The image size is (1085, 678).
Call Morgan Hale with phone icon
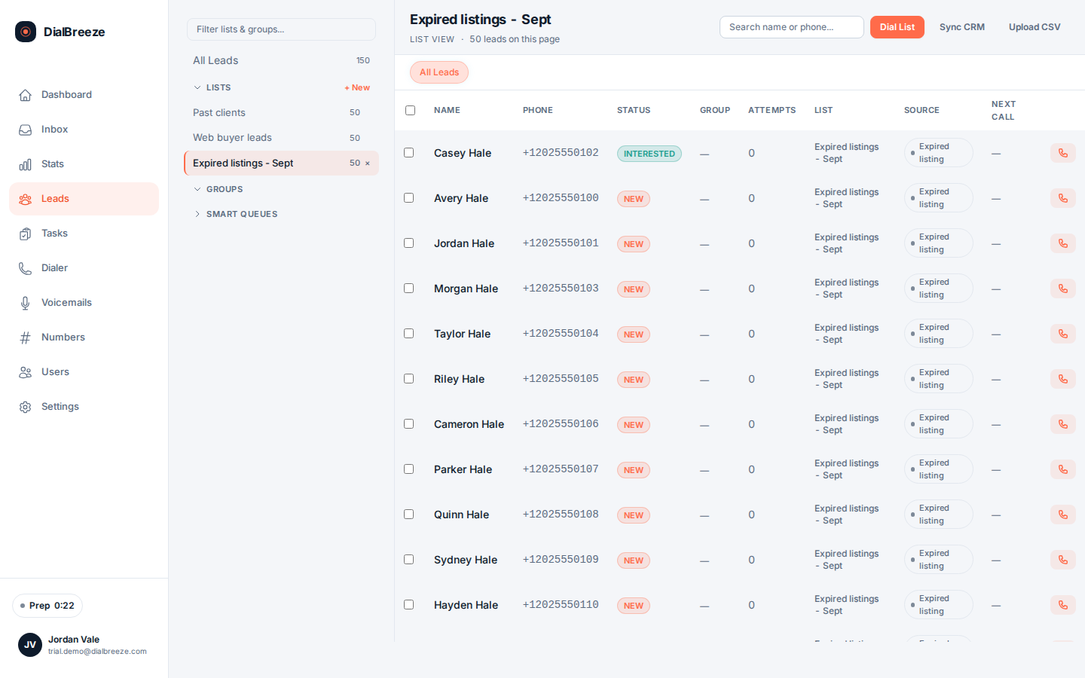click(x=1062, y=289)
